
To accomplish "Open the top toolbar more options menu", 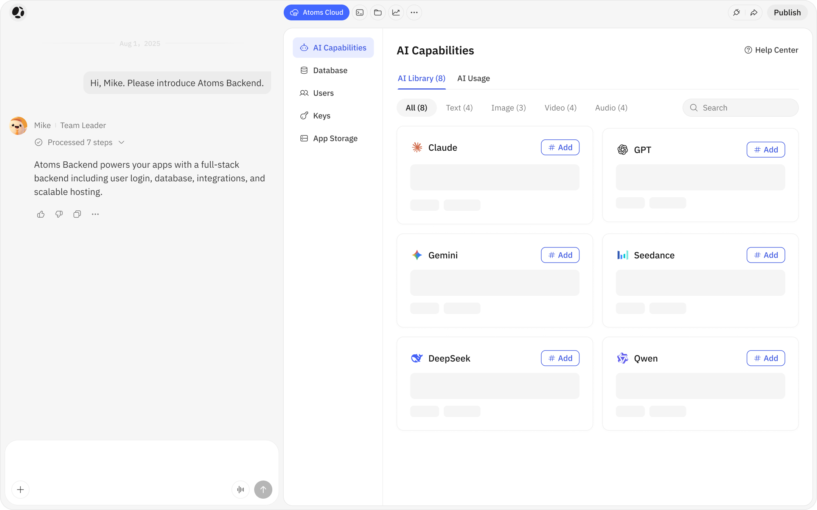I will click(x=414, y=12).
